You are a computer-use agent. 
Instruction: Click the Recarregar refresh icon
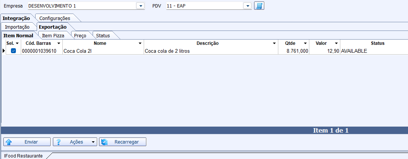coord(105,142)
